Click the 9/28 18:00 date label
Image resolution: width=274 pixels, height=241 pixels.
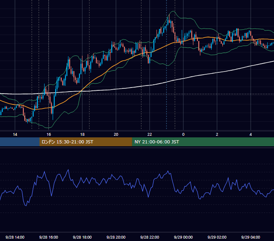tap(82, 237)
